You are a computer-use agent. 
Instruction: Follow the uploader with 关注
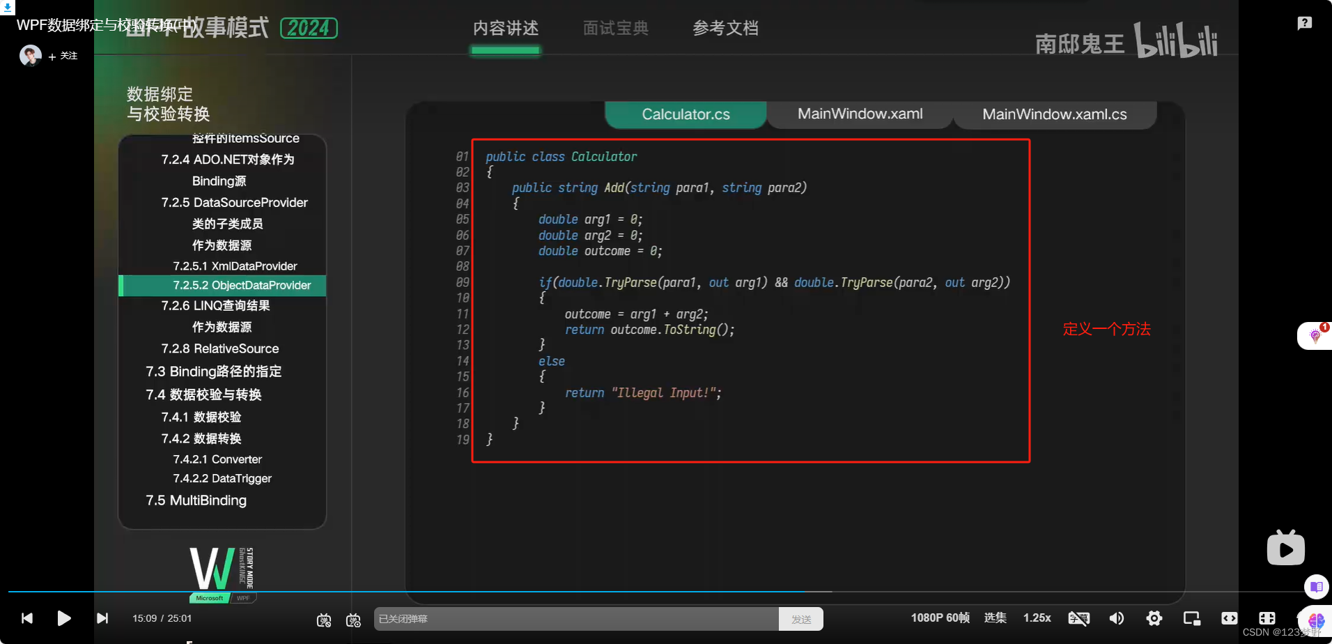click(x=63, y=56)
